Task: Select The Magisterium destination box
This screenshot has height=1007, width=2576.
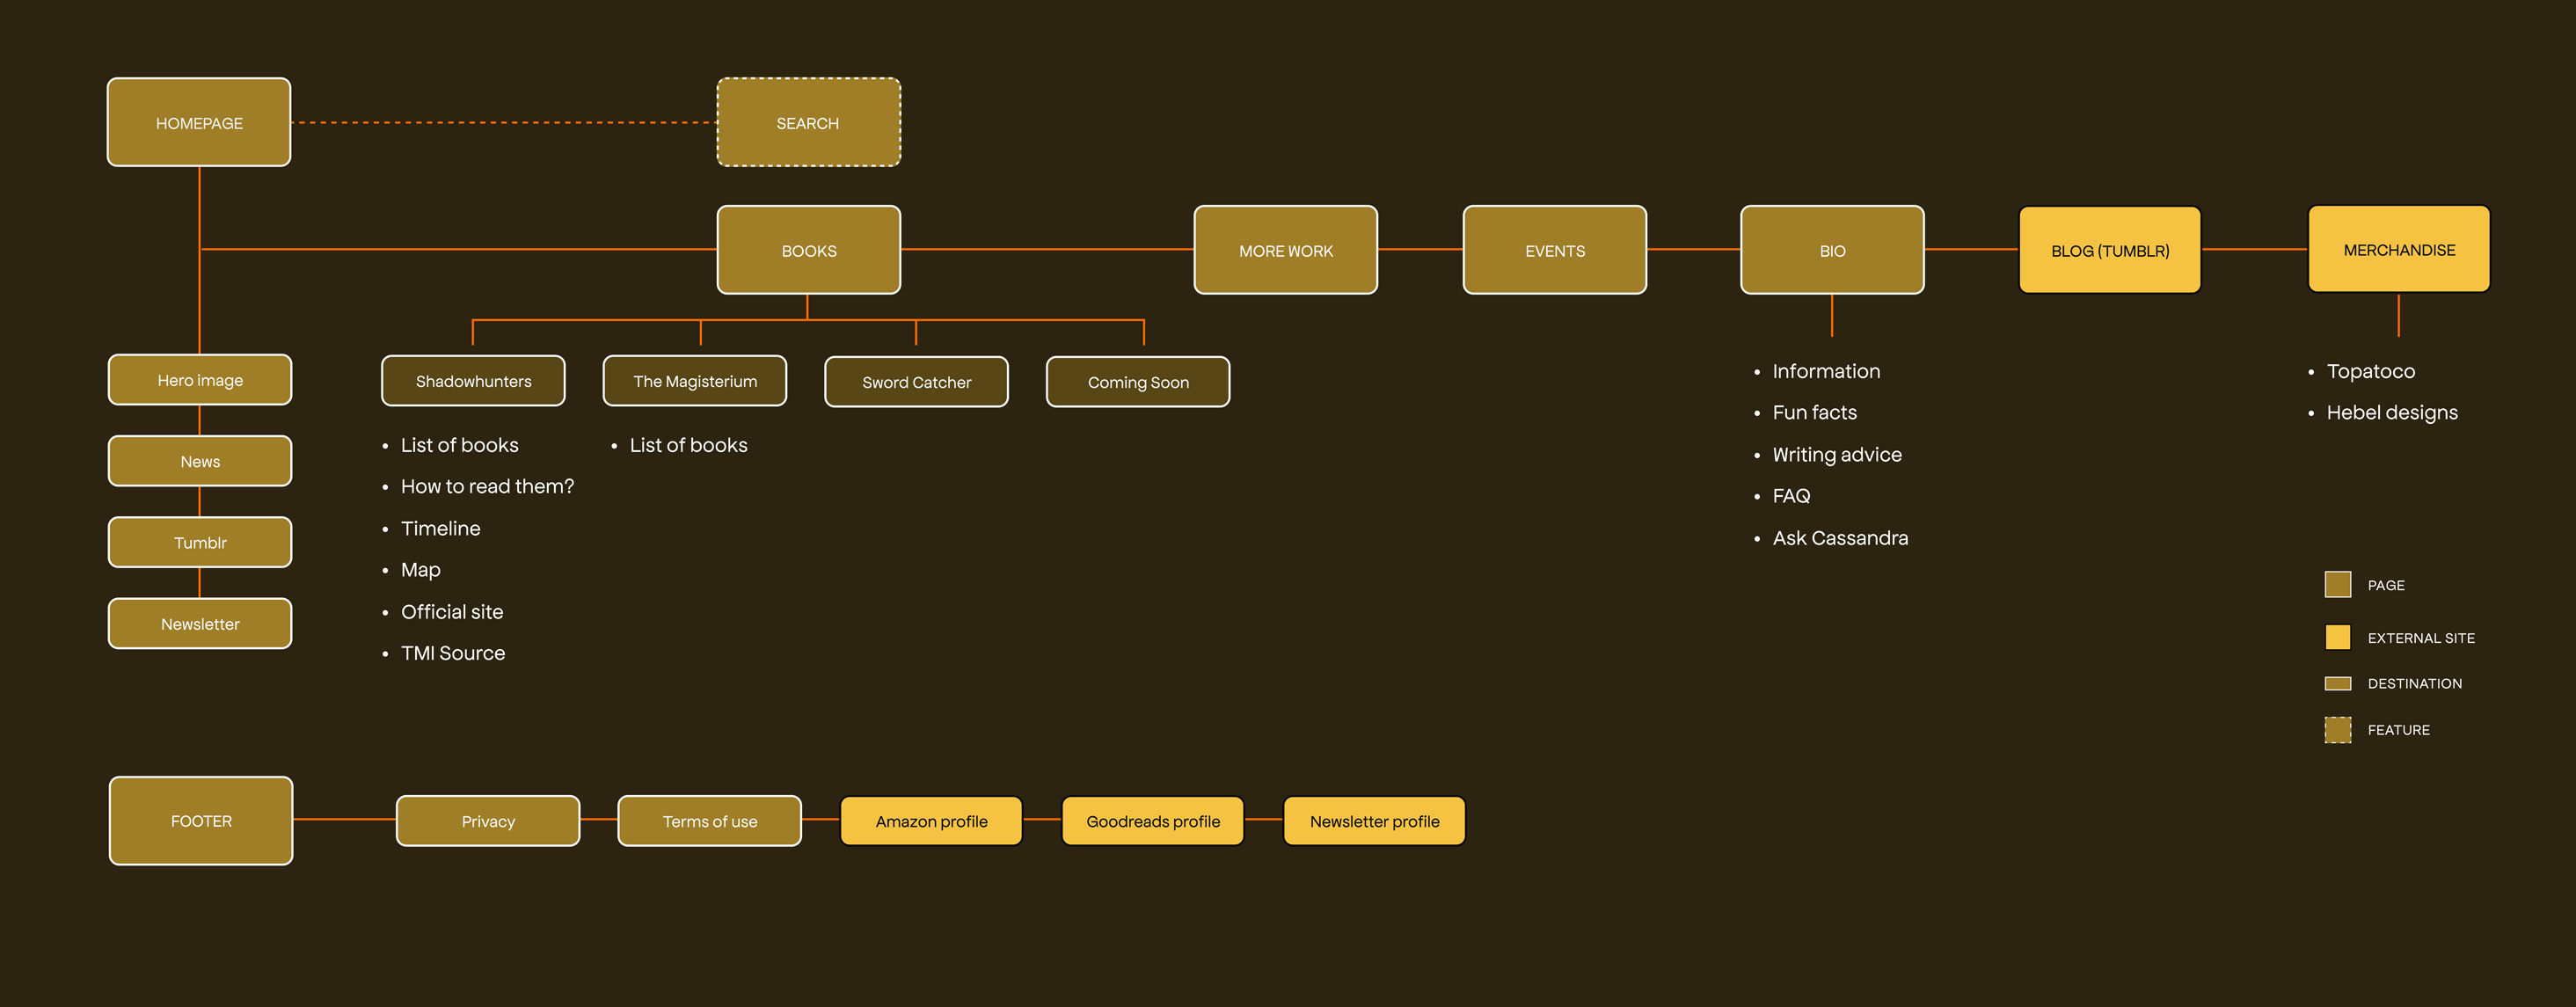Action: pos(695,381)
